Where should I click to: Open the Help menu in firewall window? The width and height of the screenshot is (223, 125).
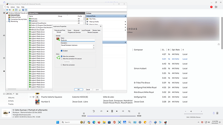point(23,7)
